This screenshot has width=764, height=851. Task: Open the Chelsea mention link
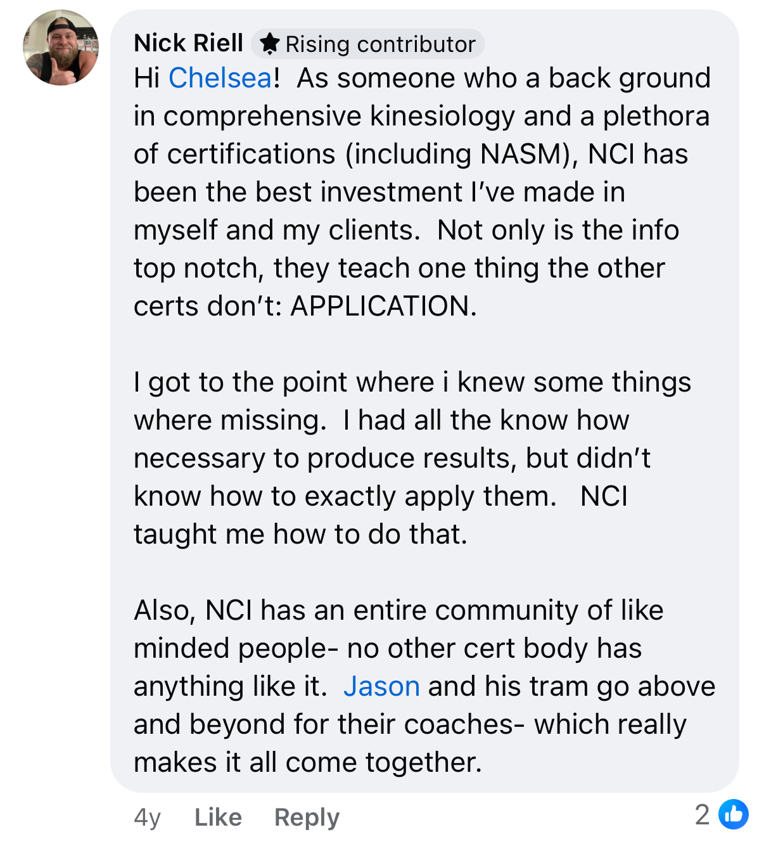coord(220,78)
